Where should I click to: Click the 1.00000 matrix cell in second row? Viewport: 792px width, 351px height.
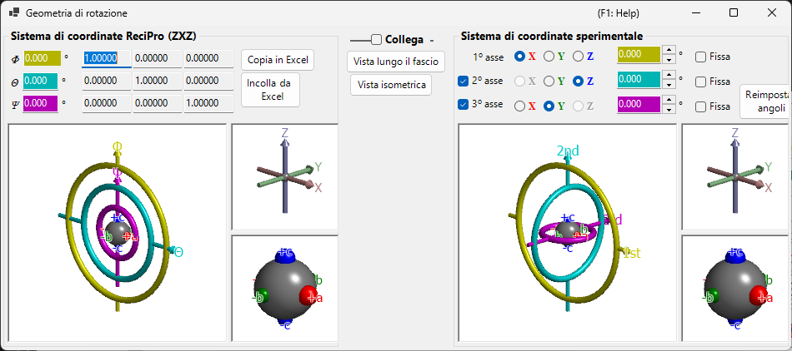click(157, 81)
